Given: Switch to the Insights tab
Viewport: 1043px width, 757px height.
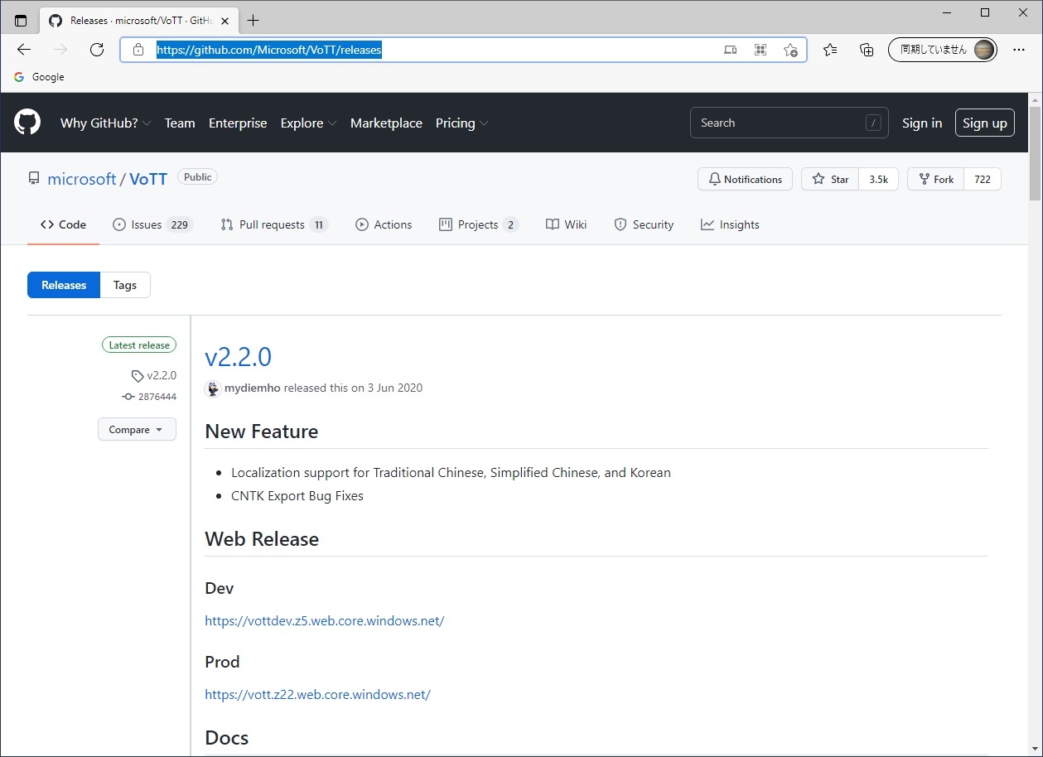Looking at the screenshot, I should point(730,224).
